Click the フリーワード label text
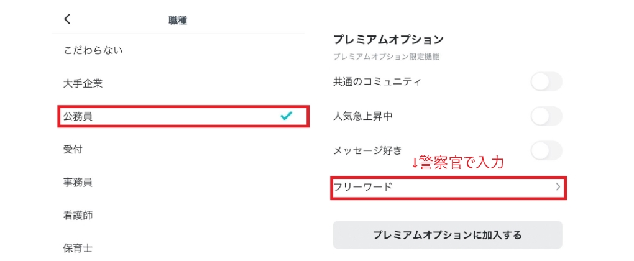This screenshot has height=261, width=634. (363, 186)
